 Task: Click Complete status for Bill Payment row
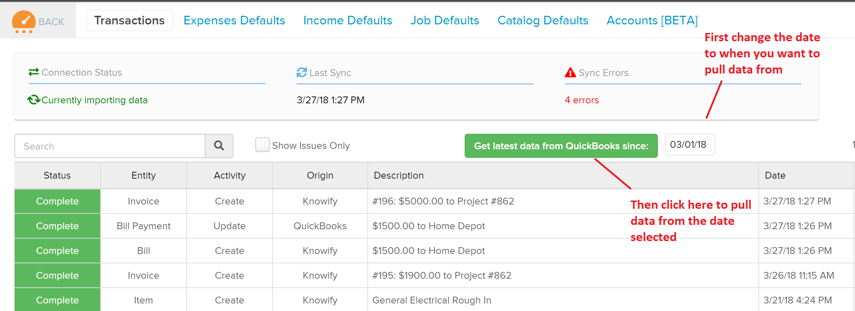pyautogui.click(x=57, y=226)
